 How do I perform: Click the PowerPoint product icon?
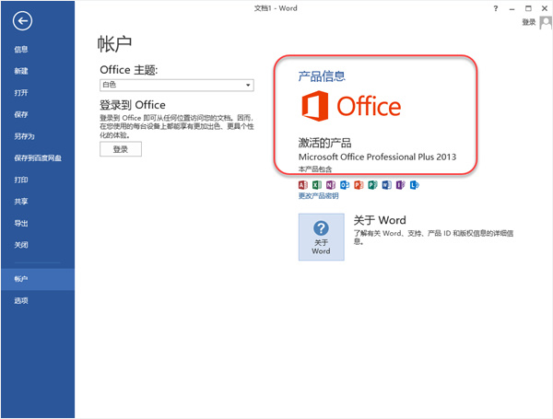(x=359, y=185)
